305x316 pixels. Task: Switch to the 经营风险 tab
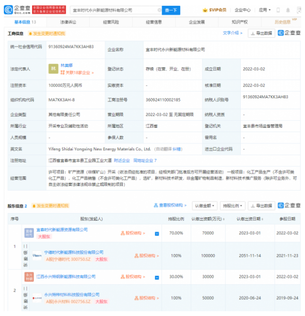[x=111, y=22]
